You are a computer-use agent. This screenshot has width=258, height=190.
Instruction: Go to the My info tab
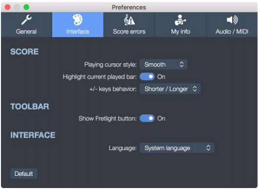(180, 25)
